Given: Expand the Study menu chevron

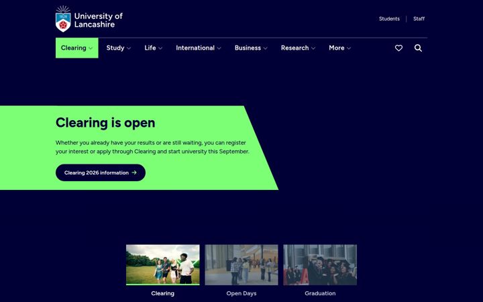Looking at the screenshot, I should (129, 48).
